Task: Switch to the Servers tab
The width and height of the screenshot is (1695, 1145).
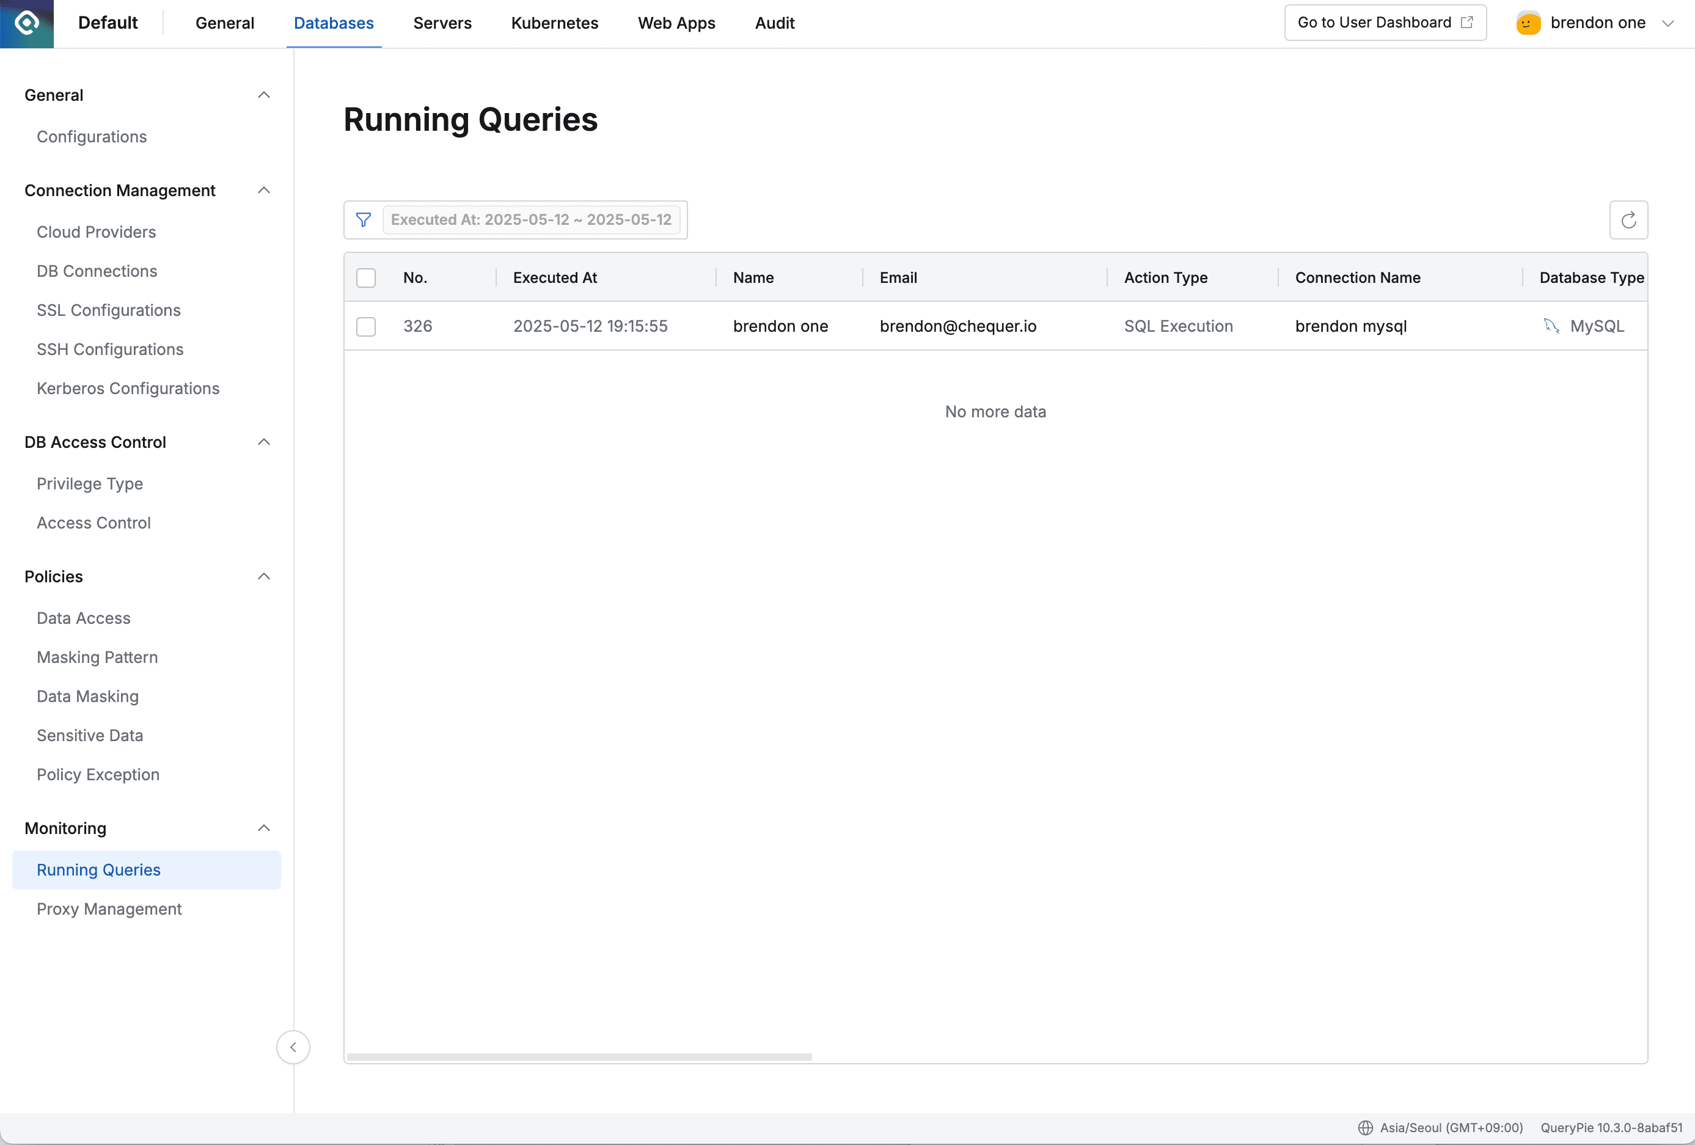Action: [x=442, y=23]
